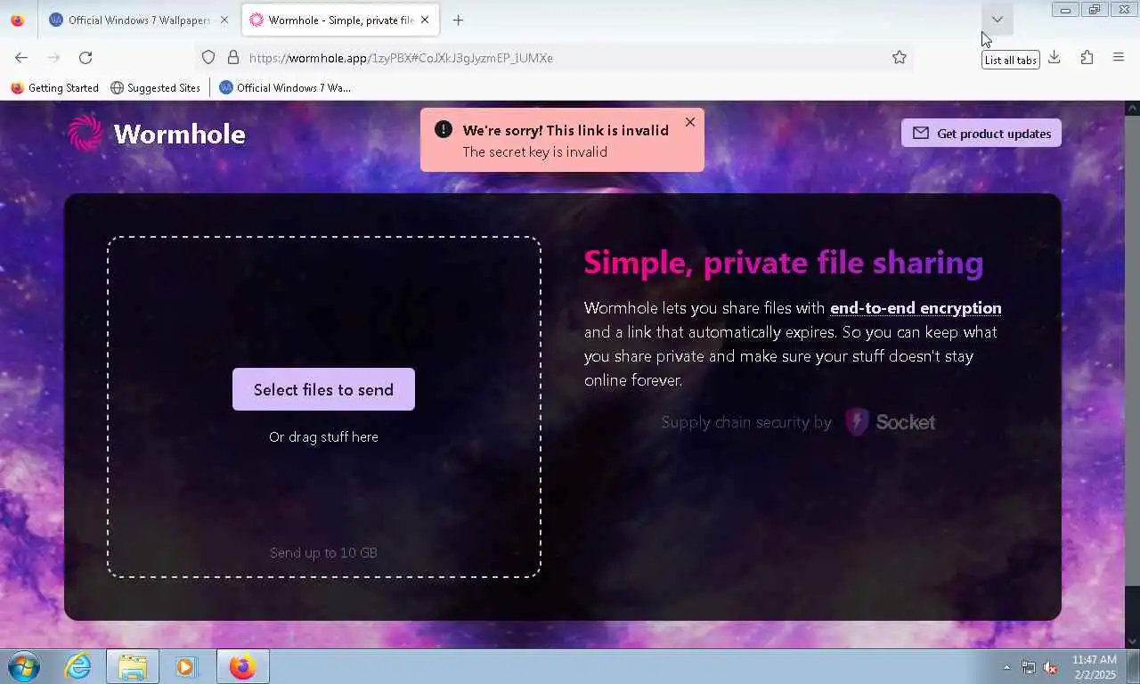The width and height of the screenshot is (1140, 684).
Task: Open the Suggested Sites bookmark
Action: tap(155, 87)
